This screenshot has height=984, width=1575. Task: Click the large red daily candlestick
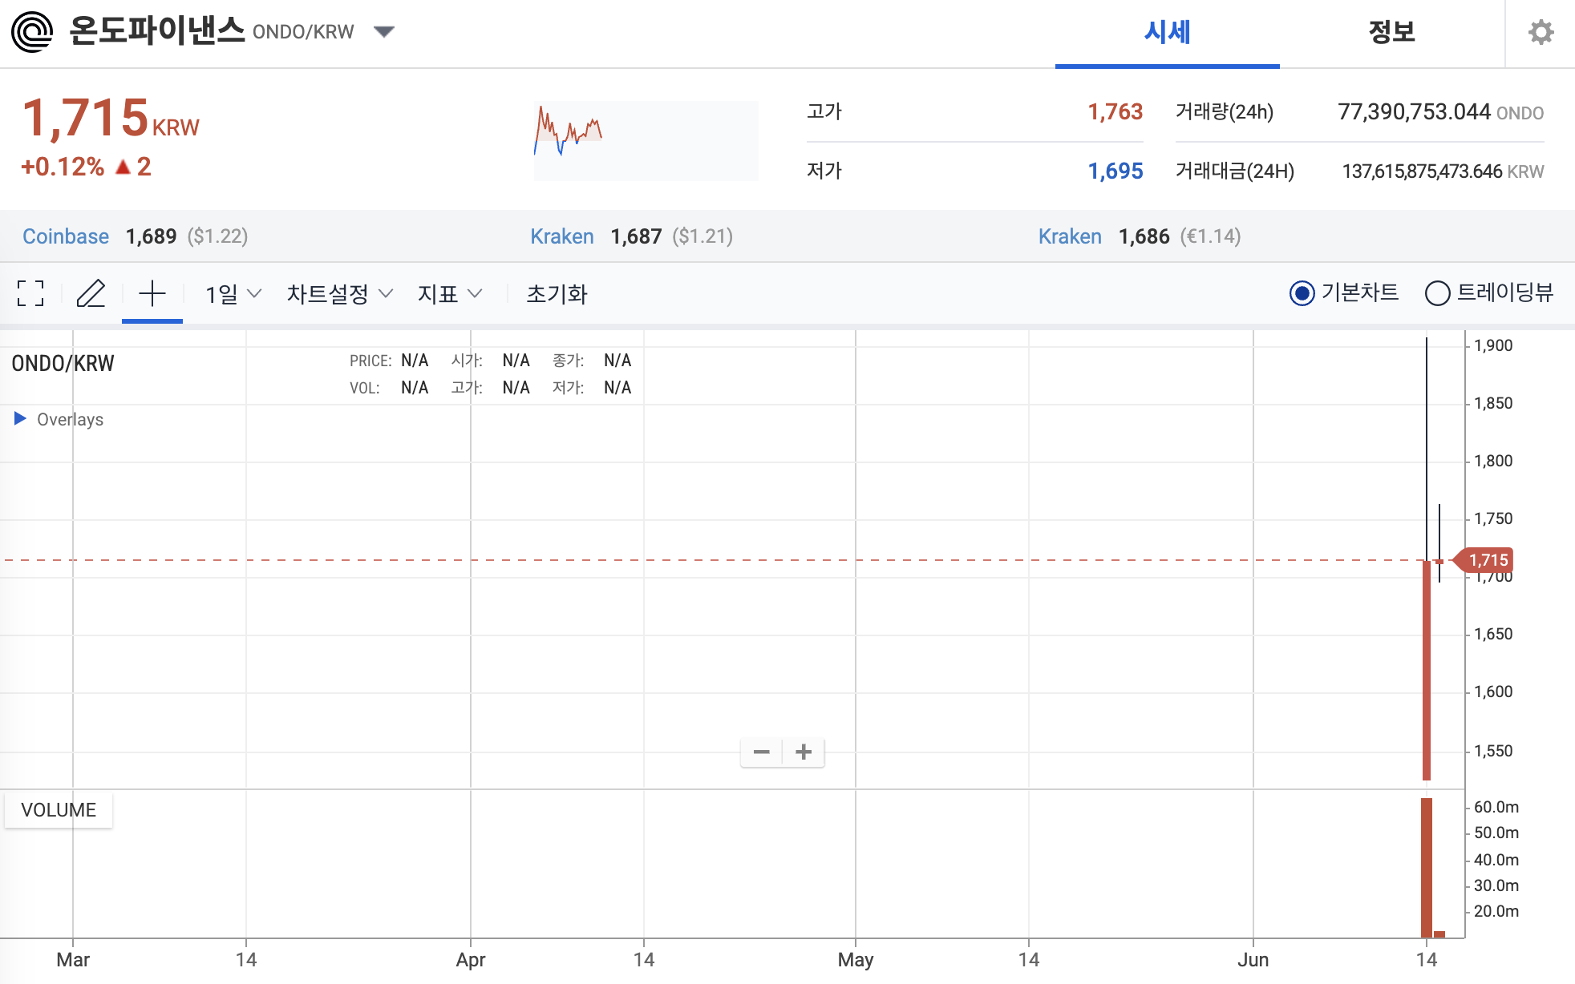tap(1427, 670)
